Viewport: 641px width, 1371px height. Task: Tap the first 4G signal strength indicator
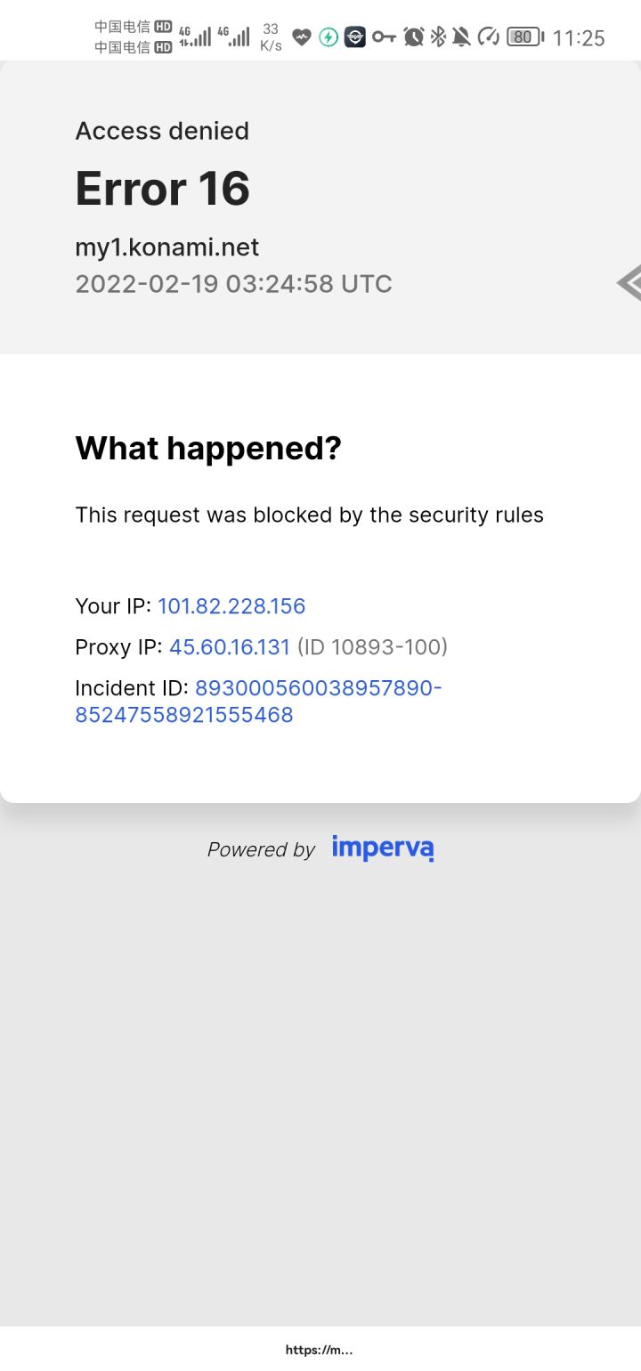[x=195, y=37]
